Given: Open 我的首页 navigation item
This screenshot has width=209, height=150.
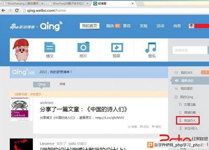Looking at the screenshot, I should click(x=90, y=26).
